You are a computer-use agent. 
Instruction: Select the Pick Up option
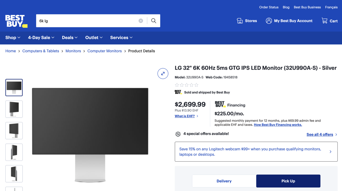[288, 181]
